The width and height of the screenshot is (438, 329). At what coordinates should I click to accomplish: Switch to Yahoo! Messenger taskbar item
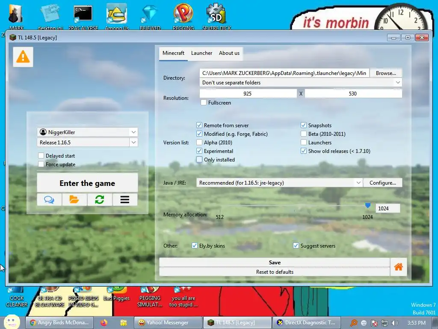click(168, 323)
